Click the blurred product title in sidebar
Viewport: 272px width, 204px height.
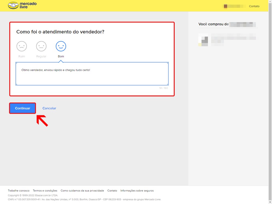click(x=233, y=38)
